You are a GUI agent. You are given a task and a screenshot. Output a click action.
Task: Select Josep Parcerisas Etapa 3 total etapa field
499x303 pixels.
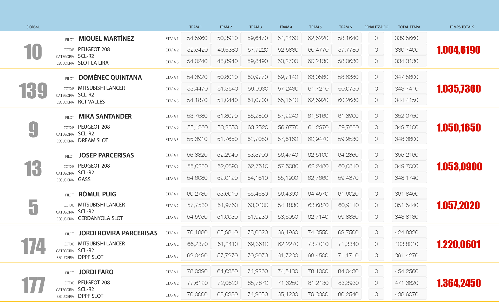click(409, 178)
